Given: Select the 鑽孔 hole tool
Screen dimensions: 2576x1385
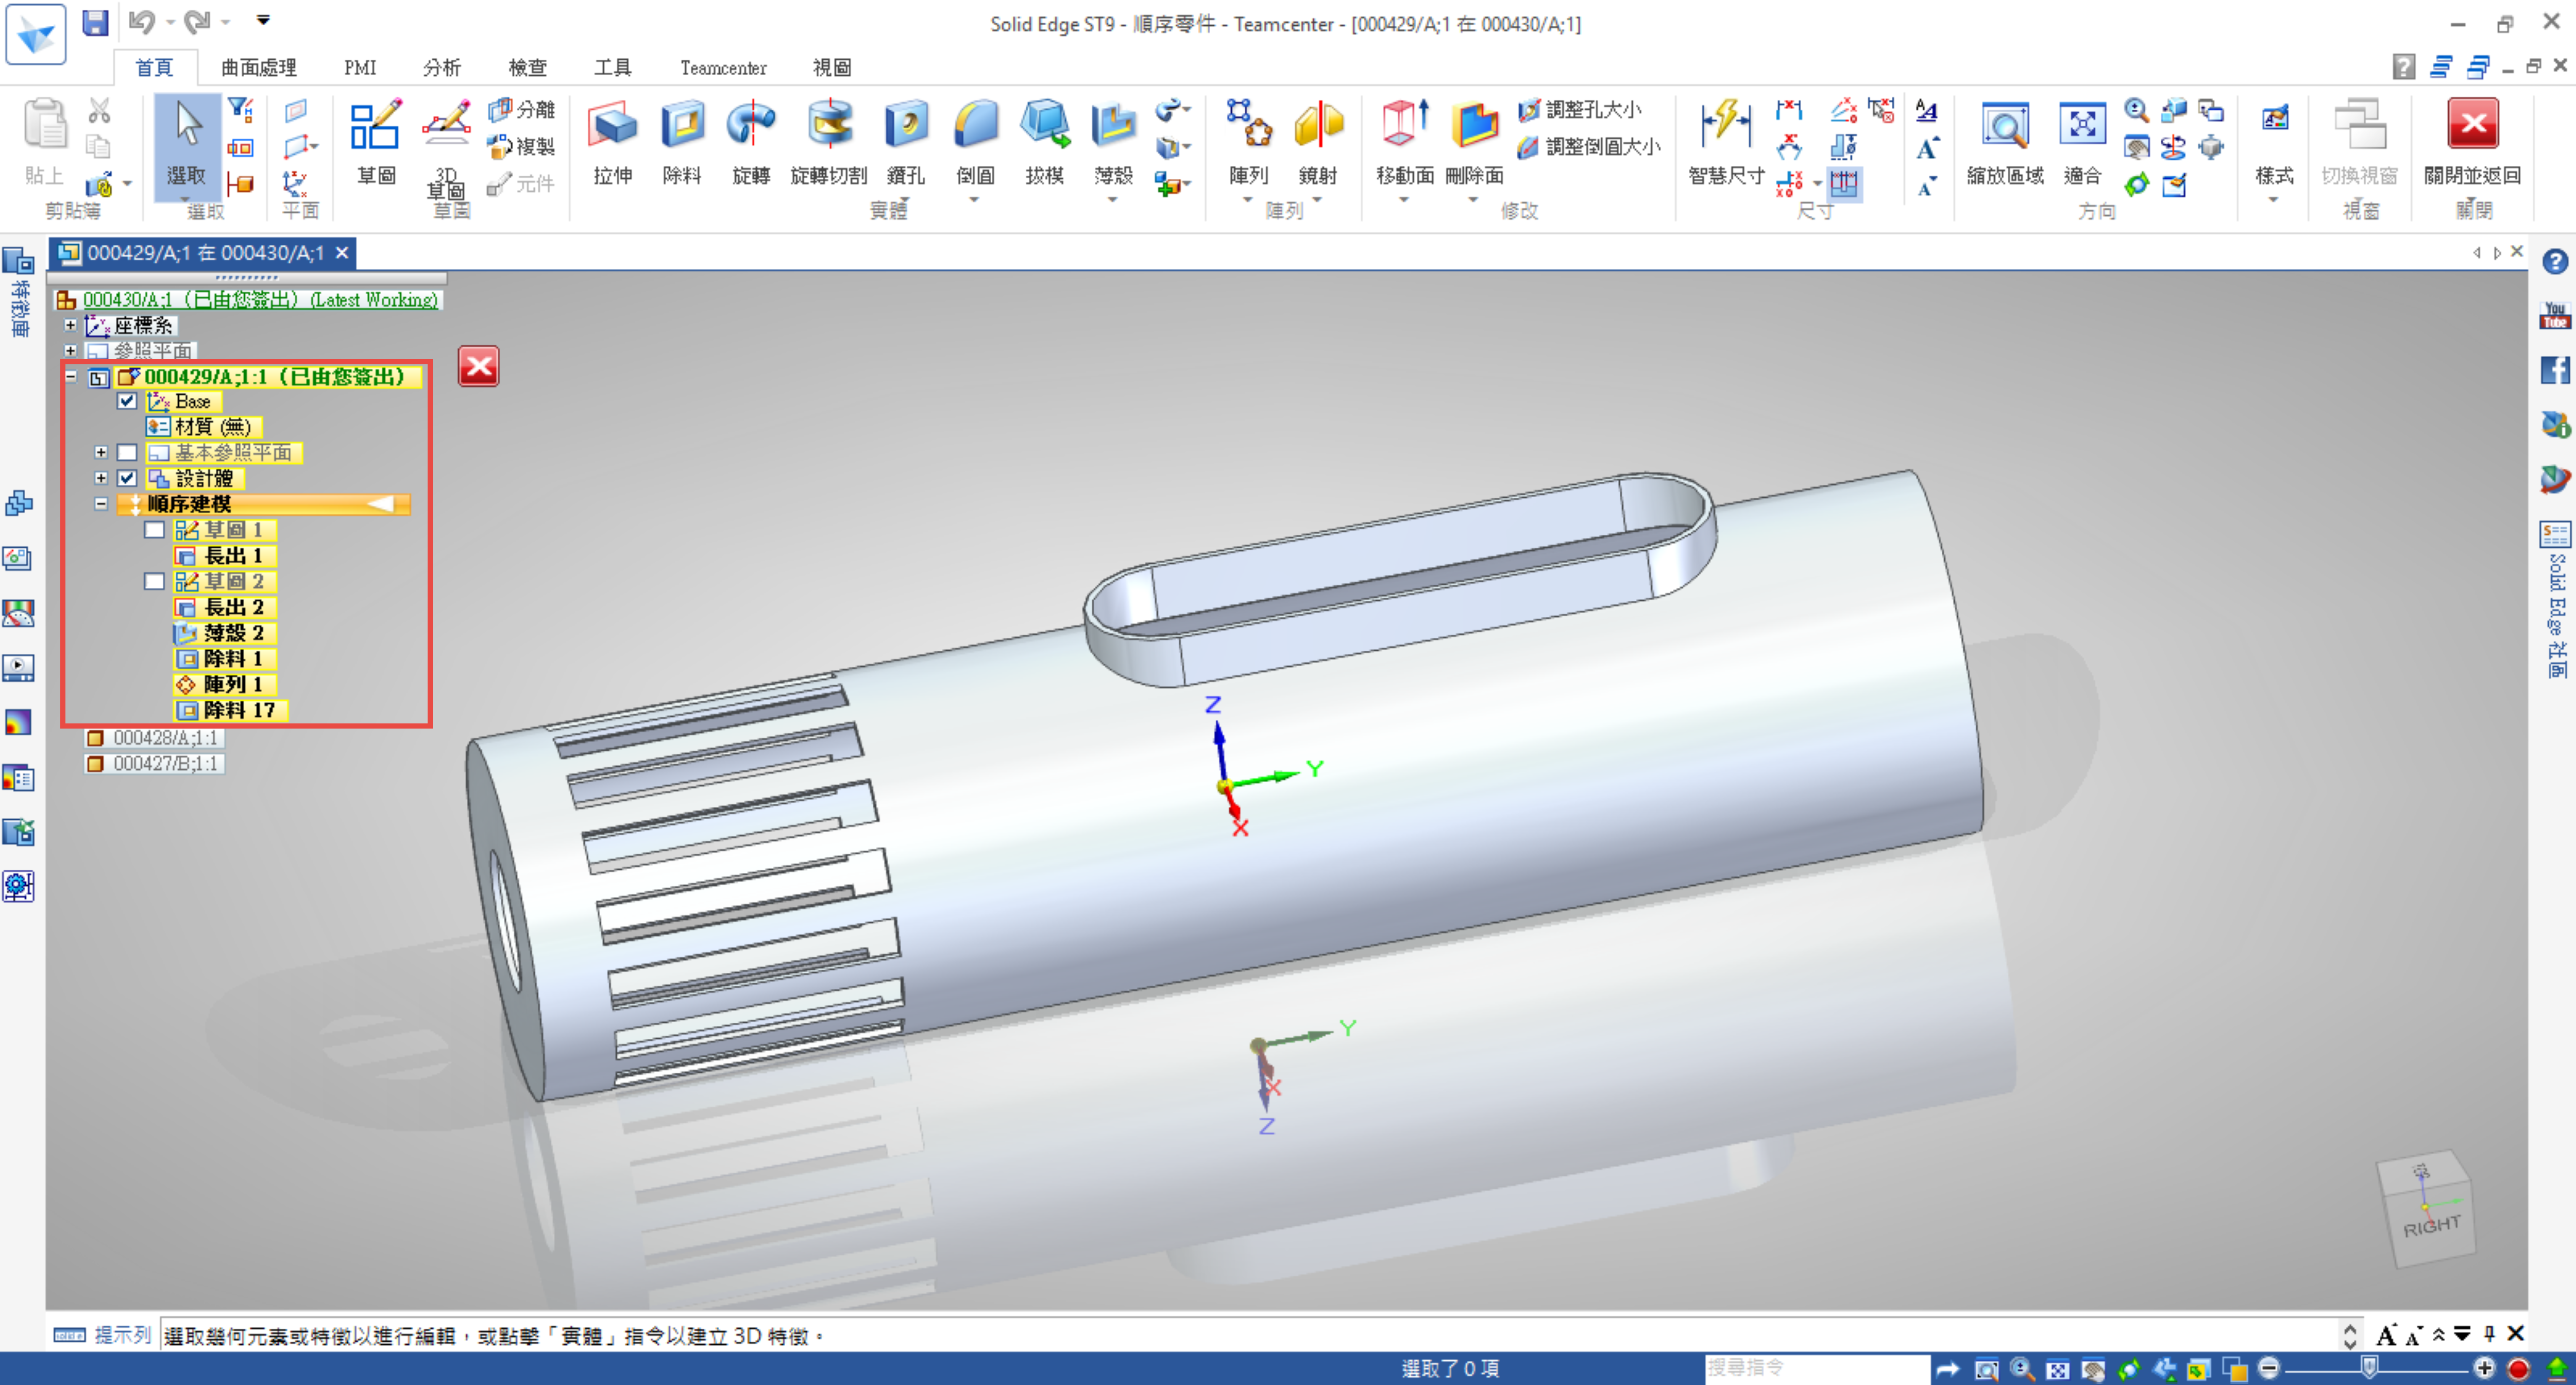Looking at the screenshot, I should point(906,141).
